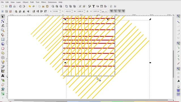Open the Object menu
This screenshot has width=181, height=102.
[25, 2]
